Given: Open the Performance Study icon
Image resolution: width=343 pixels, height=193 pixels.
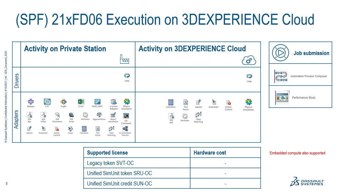Looking at the screenshot, I should click(282, 97).
